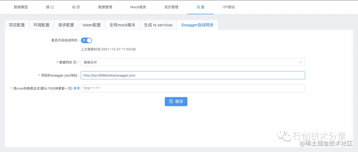Select the Swagger自动同步 tab
This screenshot has height=152, width=358.
(197, 25)
